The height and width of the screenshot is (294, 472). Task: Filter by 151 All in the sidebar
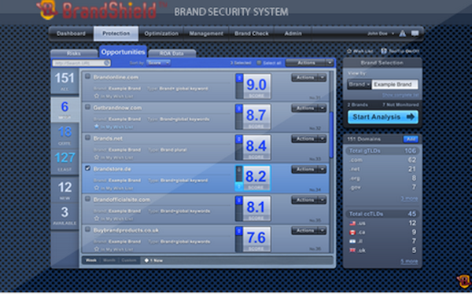pos(65,81)
